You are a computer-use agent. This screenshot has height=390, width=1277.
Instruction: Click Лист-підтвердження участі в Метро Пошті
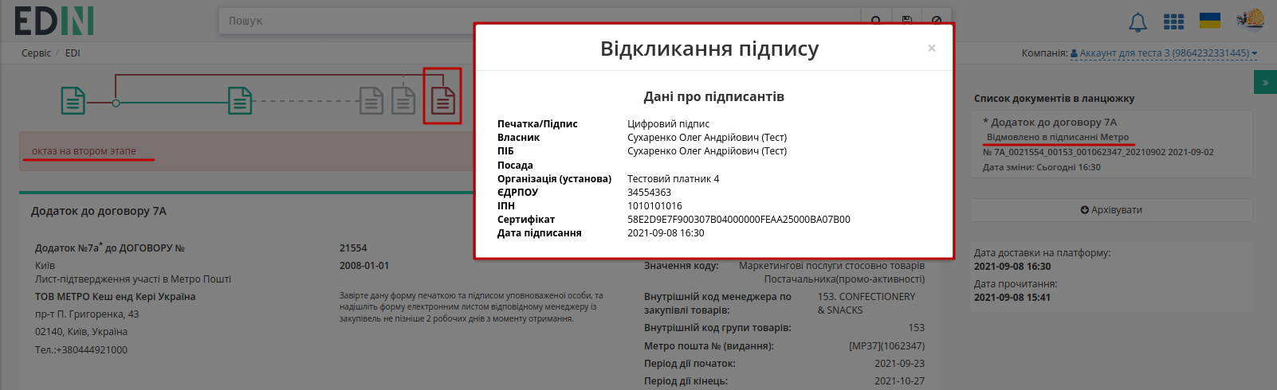(x=132, y=279)
